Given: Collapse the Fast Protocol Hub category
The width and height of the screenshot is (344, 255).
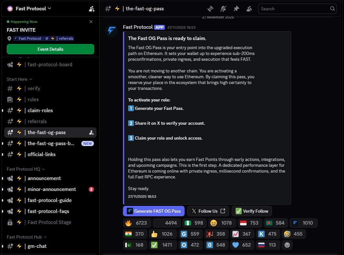Looking at the screenshot, I should coord(26,237).
